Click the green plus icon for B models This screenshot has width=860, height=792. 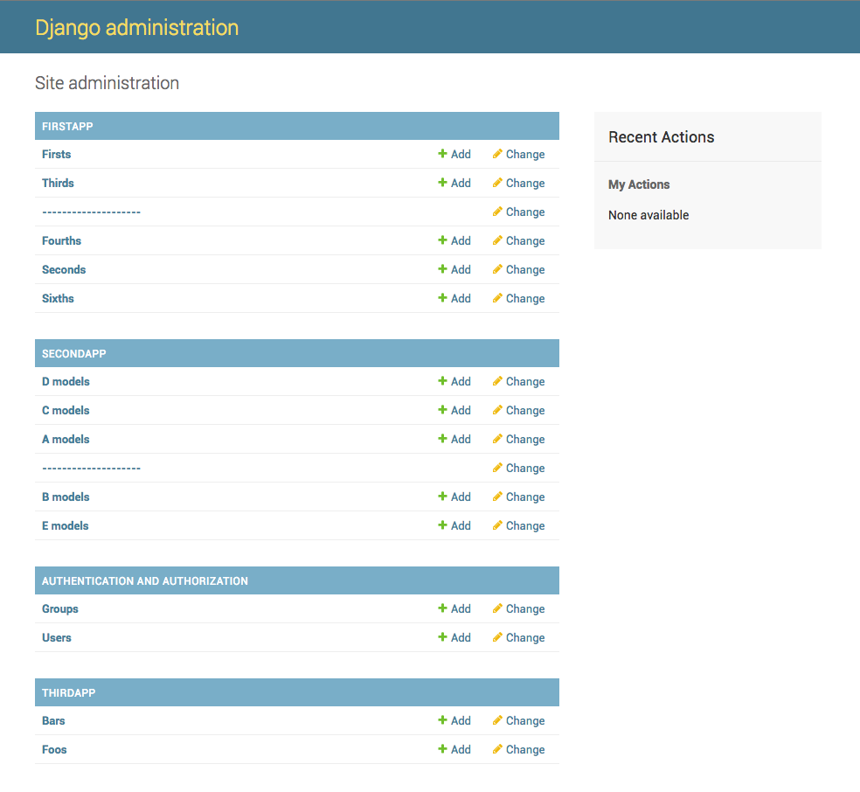point(442,496)
